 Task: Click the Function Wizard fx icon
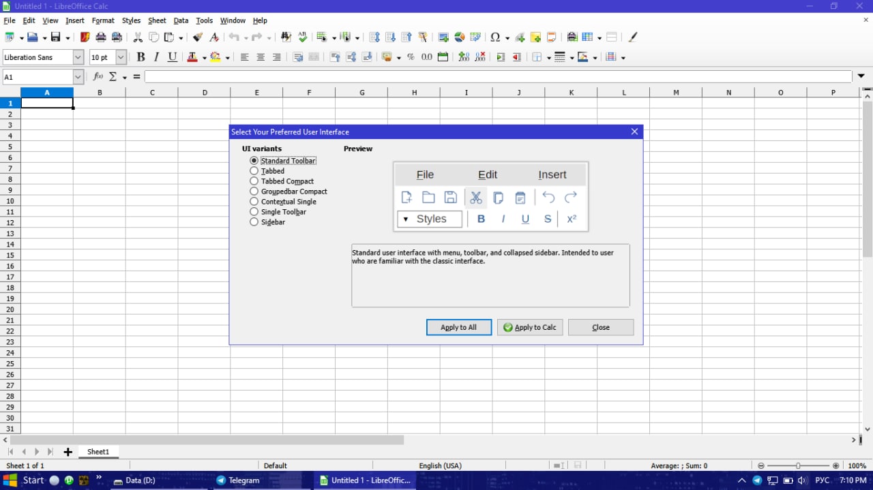coord(98,77)
